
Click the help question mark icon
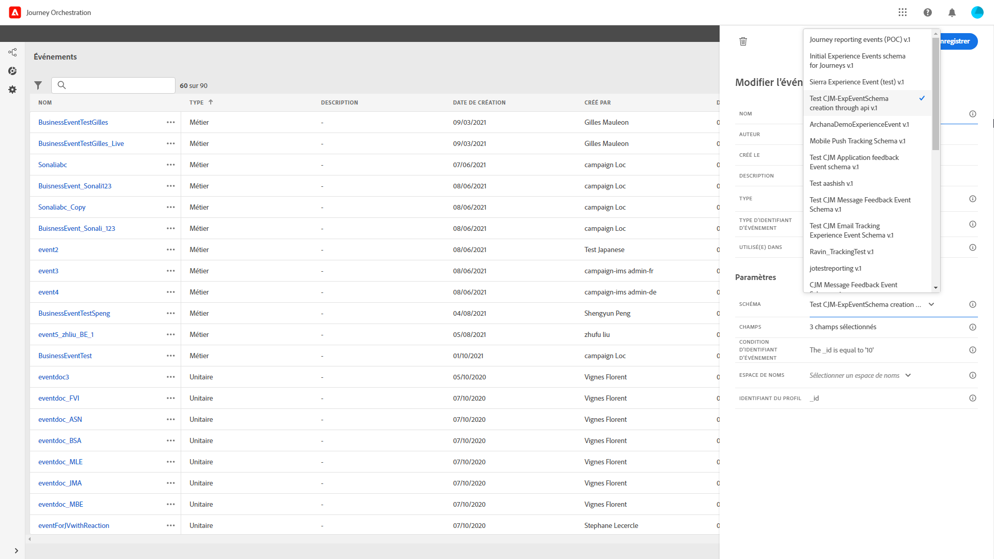[x=927, y=12]
